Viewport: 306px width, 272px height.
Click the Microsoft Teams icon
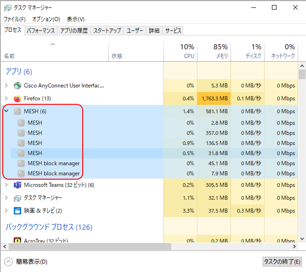point(17,185)
